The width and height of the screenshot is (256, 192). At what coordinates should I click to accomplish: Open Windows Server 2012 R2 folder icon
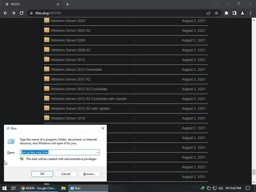pos(47,79)
